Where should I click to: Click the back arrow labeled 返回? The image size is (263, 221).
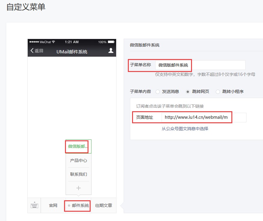point(37,51)
